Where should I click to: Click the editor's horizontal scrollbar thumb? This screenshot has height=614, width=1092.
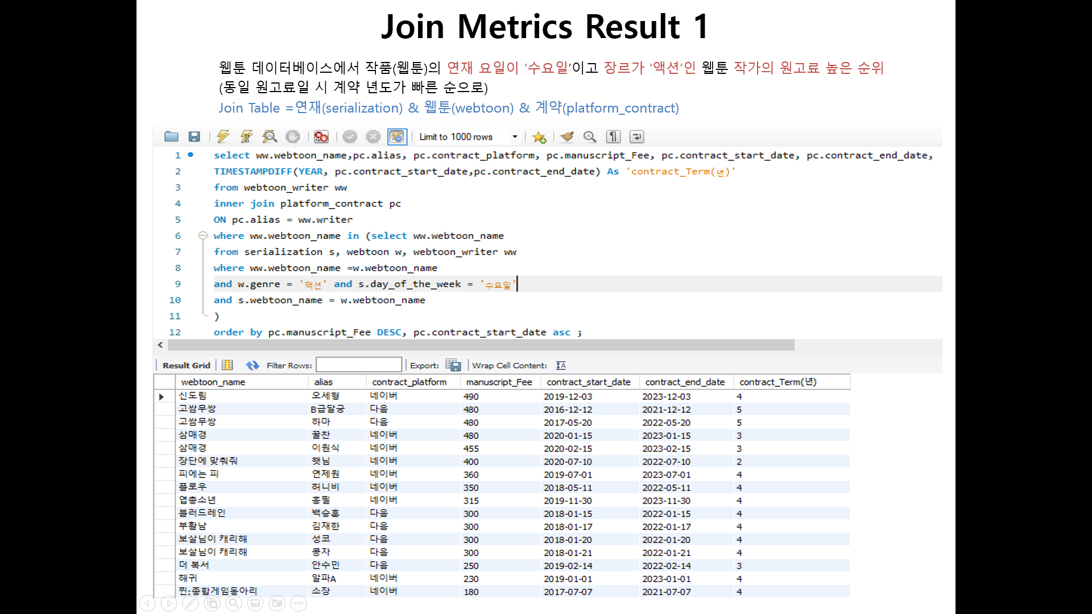pos(481,345)
